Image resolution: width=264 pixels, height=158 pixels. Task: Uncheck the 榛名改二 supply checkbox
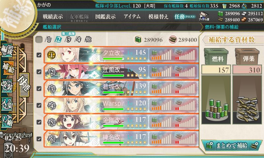pyautogui.click(x=39, y=139)
